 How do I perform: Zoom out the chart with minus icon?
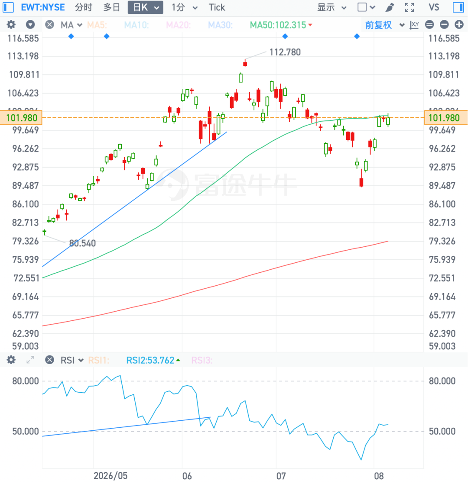pos(444,25)
